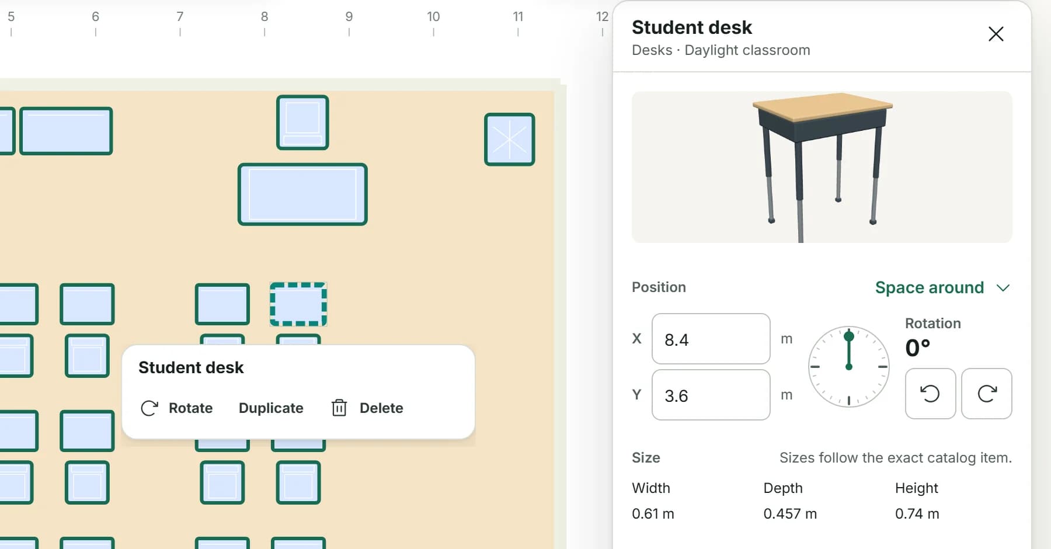Image resolution: width=1051 pixels, height=549 pixels.
Task: Select the dashed-outline selected student desk
Action: tap(298, 304)
